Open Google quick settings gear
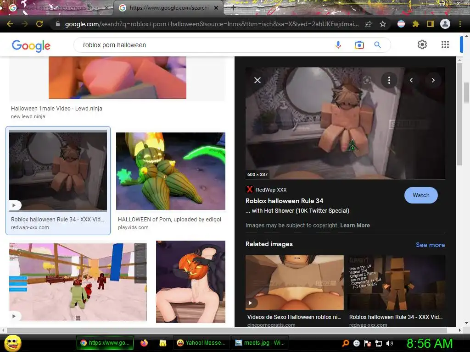The image size is (470, 352). tap(422, 44)
